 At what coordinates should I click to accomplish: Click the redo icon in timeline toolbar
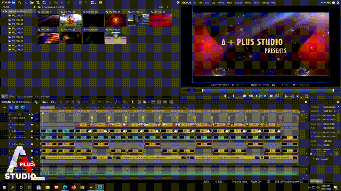pos(107,102)
